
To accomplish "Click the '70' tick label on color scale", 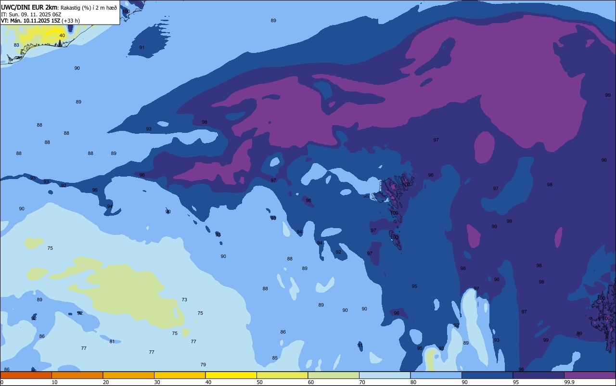I will (x=362, y=382).
